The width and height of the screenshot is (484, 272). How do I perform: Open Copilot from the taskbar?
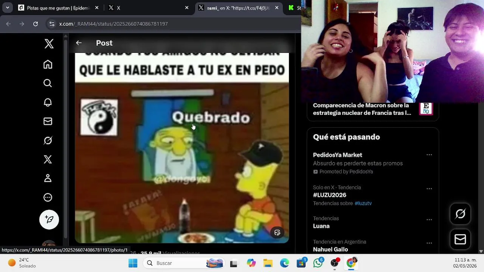tap(251, 263)
